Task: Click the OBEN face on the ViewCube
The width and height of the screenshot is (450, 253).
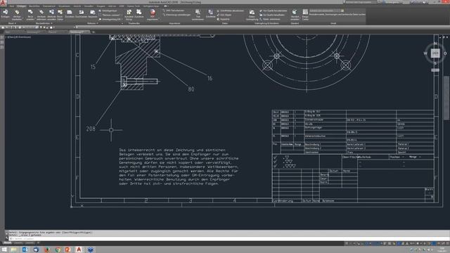Action: [x=435, y=53]
